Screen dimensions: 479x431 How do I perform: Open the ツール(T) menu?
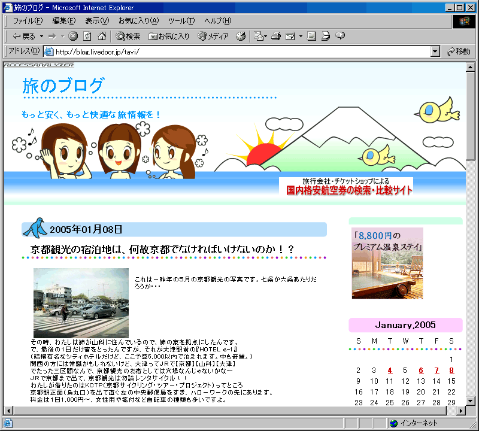pos(181,21)
